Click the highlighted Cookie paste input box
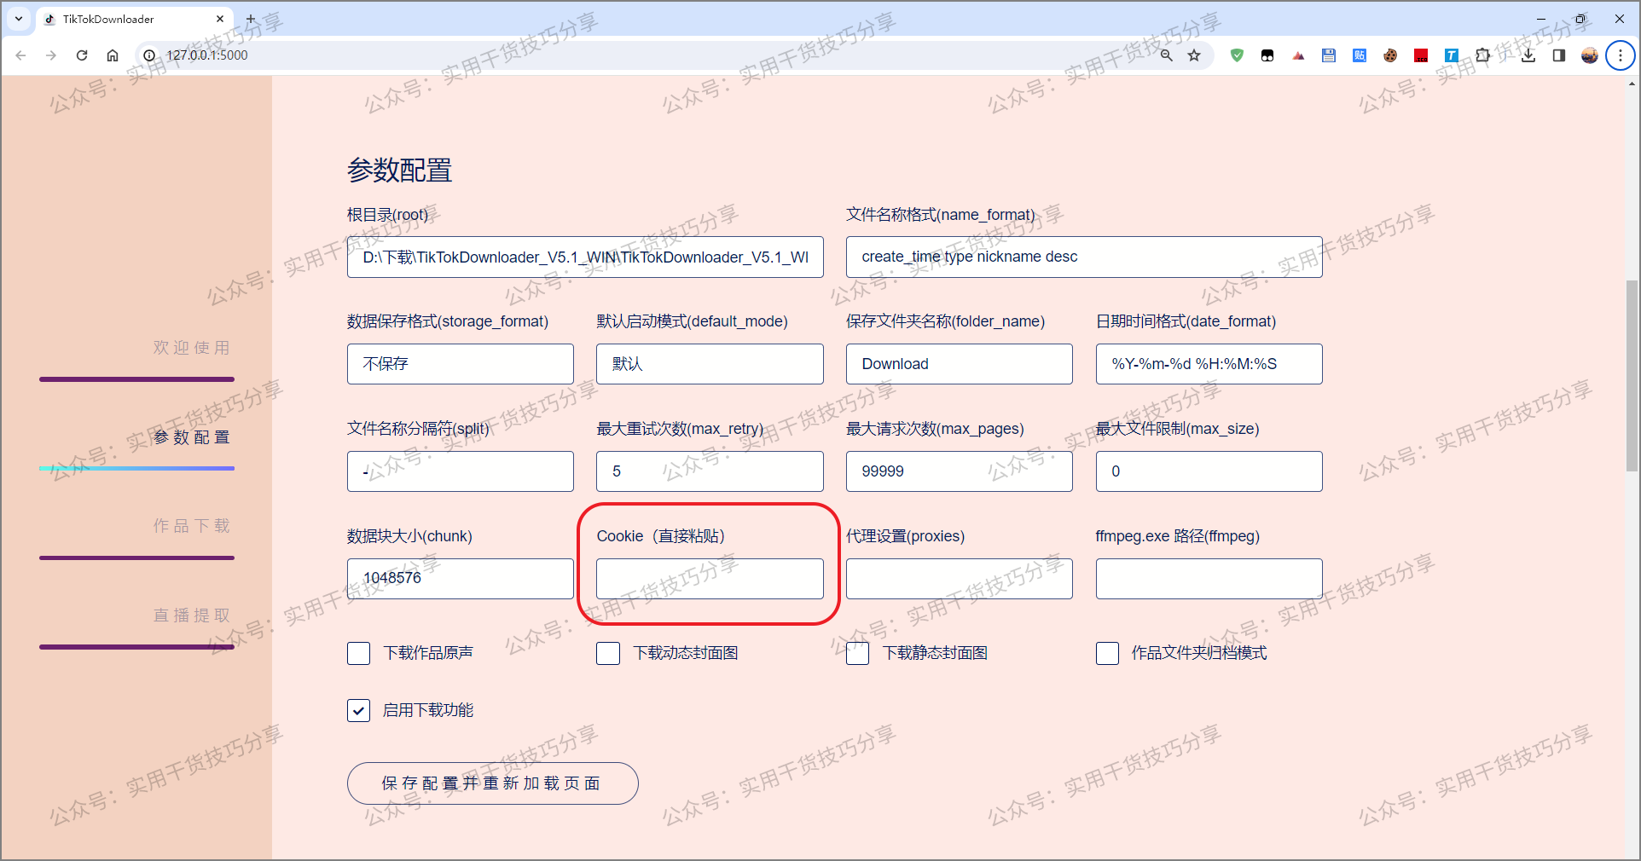The image size is (1641, 861). pos(710,580)
